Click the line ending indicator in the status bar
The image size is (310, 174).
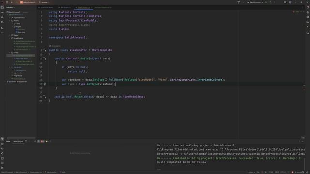[277, 172]
